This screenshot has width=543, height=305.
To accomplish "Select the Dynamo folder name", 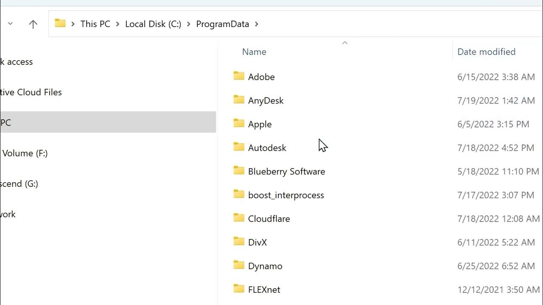I will click(x=265, y=266).
